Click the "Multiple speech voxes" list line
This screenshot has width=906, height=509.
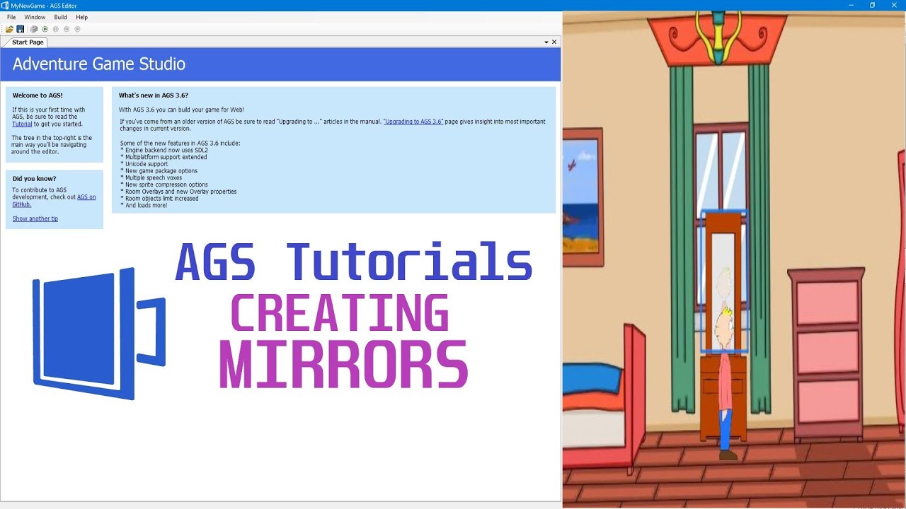coord(151,177)
